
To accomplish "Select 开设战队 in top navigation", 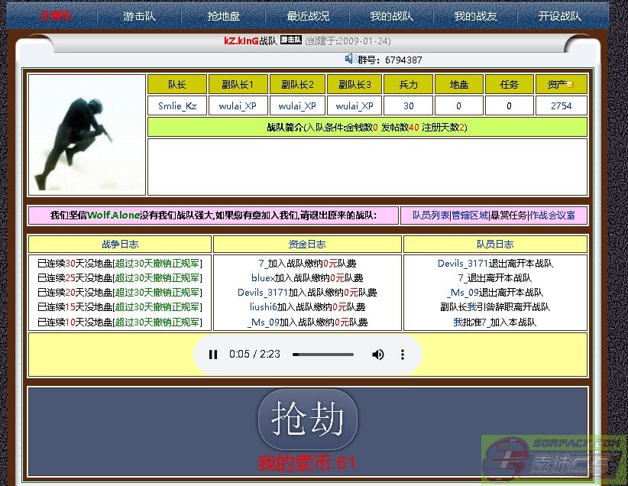I will click(559, 16).
